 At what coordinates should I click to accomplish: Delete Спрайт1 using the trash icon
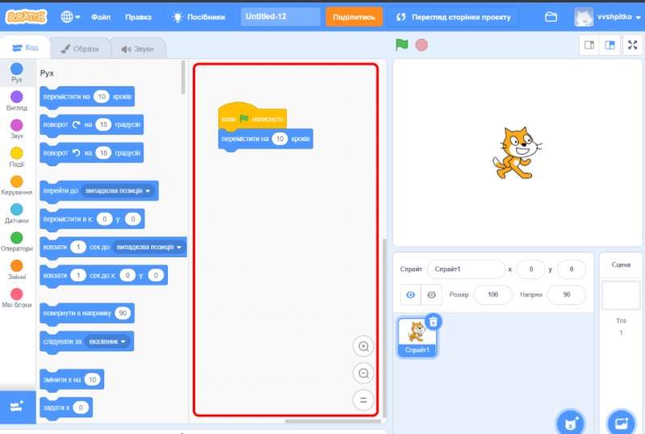[433, 321]
